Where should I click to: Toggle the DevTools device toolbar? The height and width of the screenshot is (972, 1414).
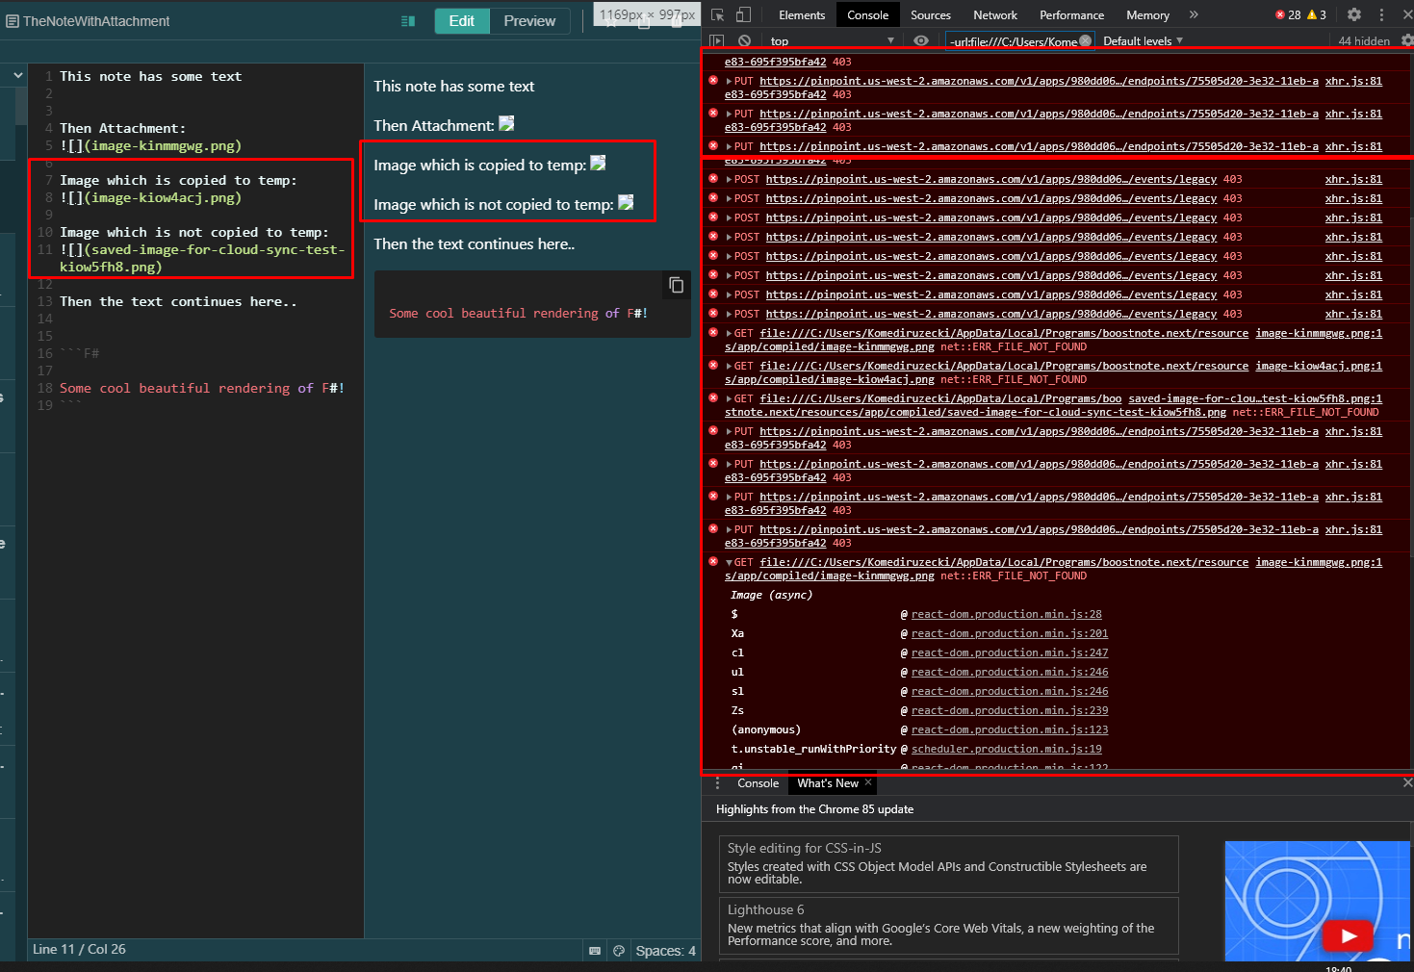[x=743, y=14]
